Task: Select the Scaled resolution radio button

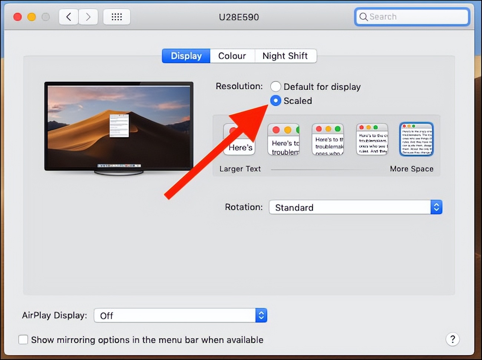Action: pyautogui.click(x=275, y=100)
